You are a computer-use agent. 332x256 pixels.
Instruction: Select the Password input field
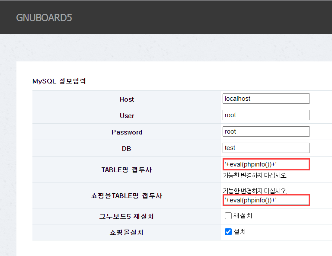(266, 131)
